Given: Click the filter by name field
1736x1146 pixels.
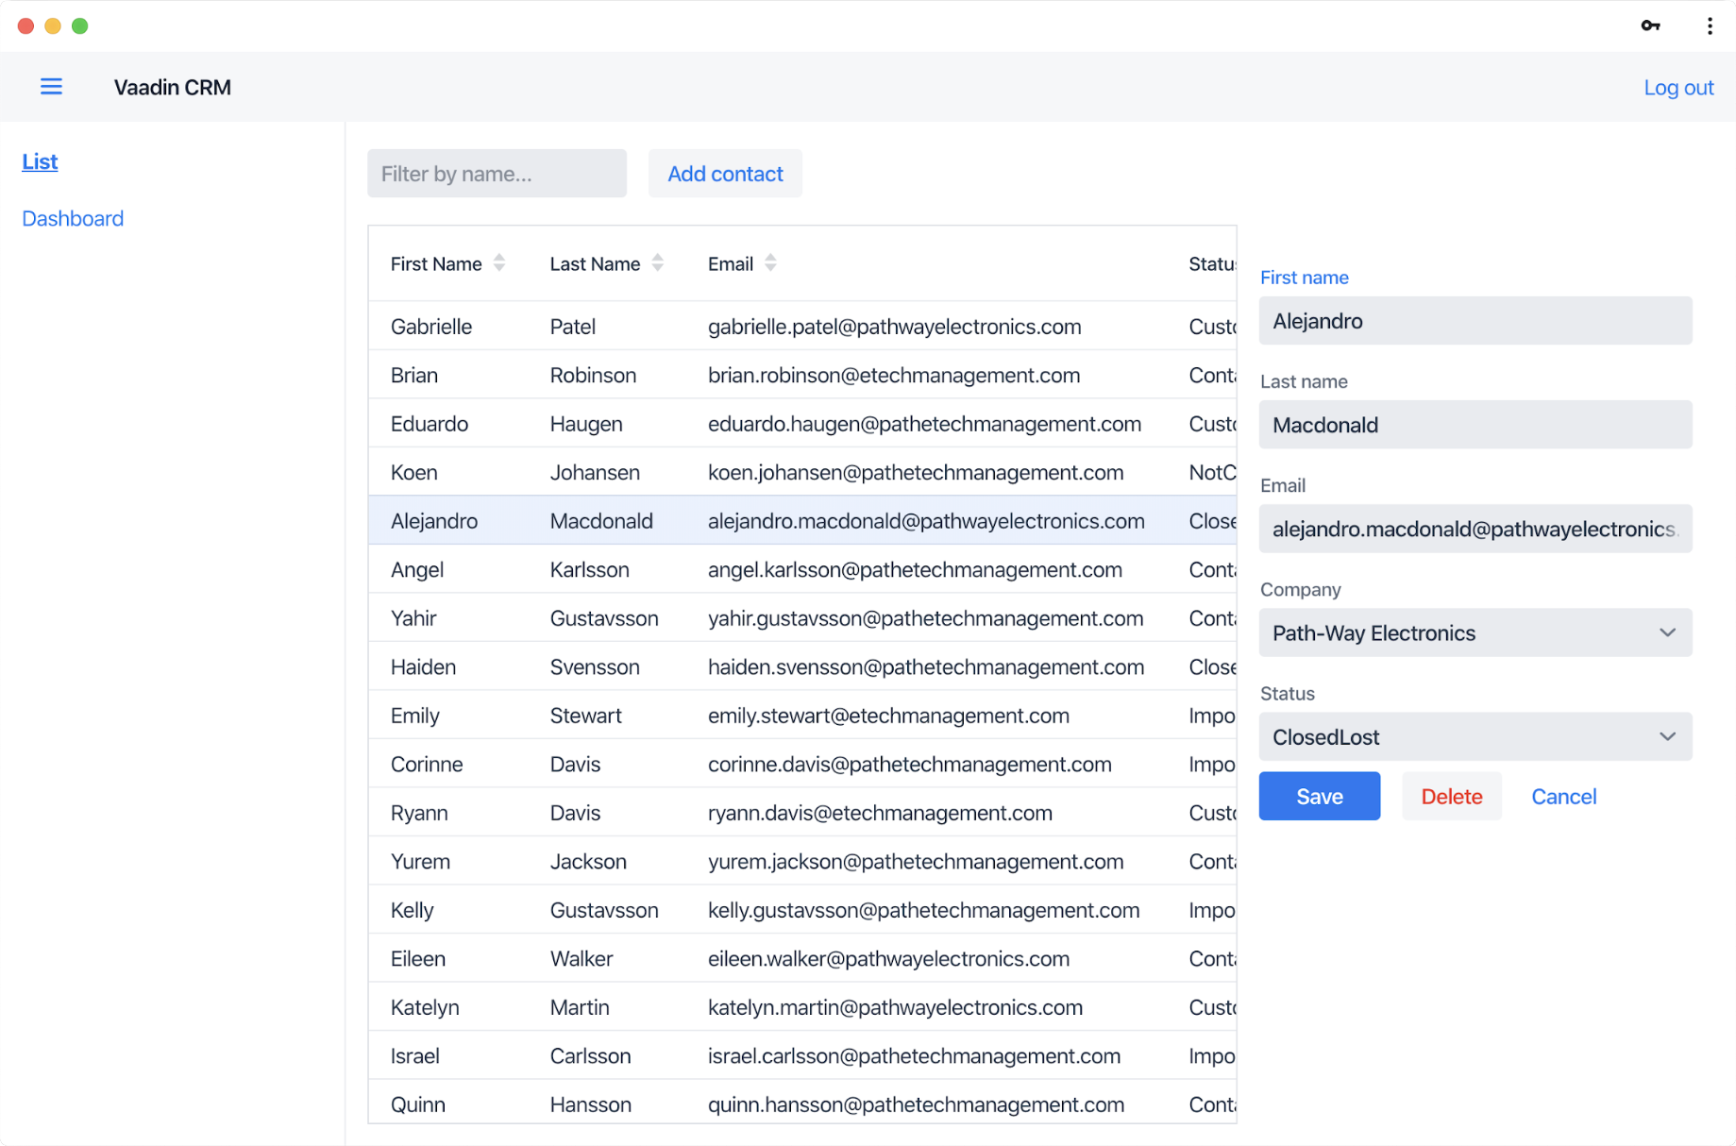Looking at the screenshot, I should pyautogui.click(x=497, y=174).
